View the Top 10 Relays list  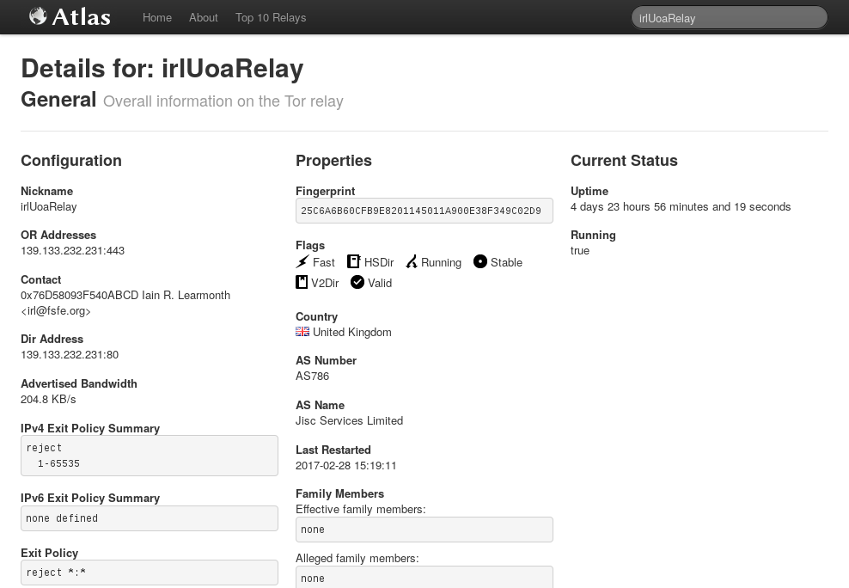[x=270, y=17]
